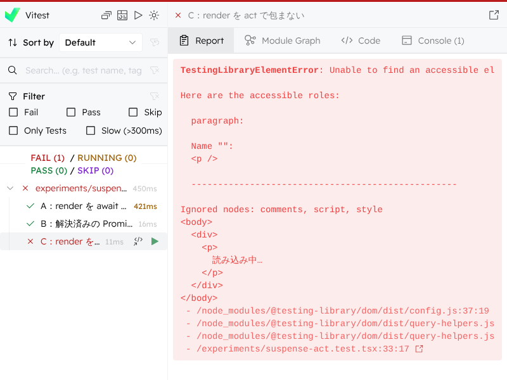Click the red X status of file
The image size is (507, 380).
pyautogui.click(x=25, y=188)
